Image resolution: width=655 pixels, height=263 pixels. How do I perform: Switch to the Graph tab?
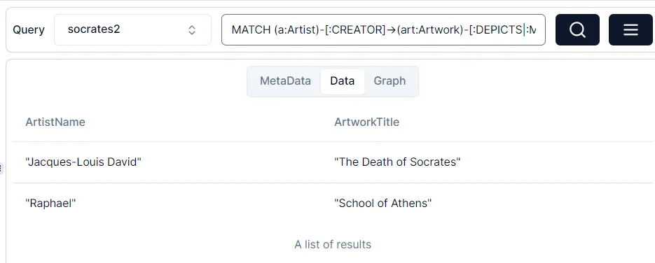pyautogui.click(x=389, y=81)
